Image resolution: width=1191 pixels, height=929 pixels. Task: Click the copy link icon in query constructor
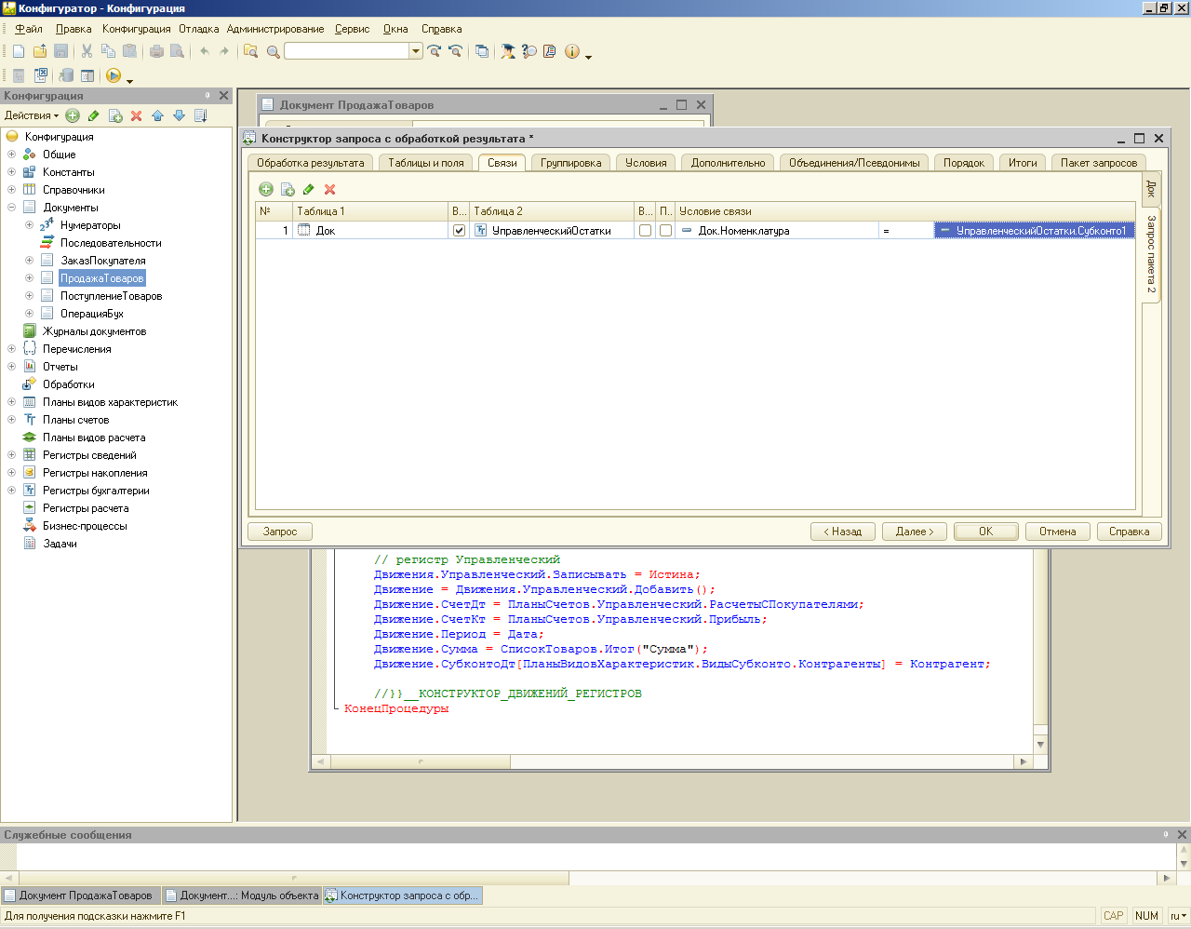tap(288, 189)
